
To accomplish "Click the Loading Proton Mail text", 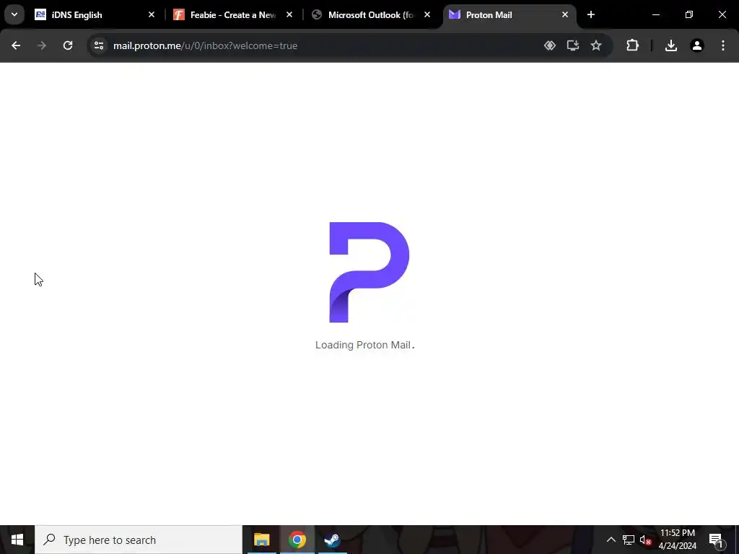I will 364,345.
